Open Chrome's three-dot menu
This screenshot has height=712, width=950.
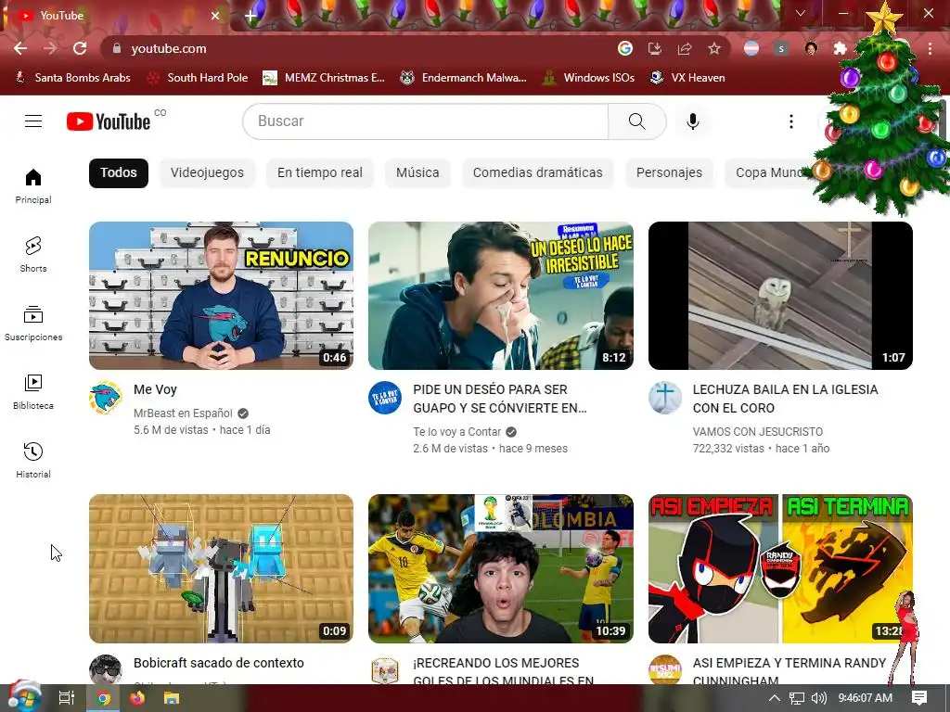pyautogui.click(x=930, y=48)
